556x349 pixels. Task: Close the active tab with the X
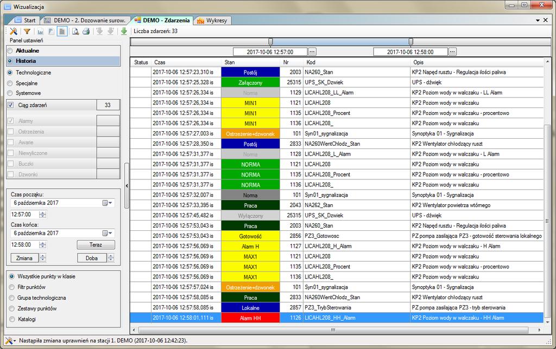click(546, 20)
